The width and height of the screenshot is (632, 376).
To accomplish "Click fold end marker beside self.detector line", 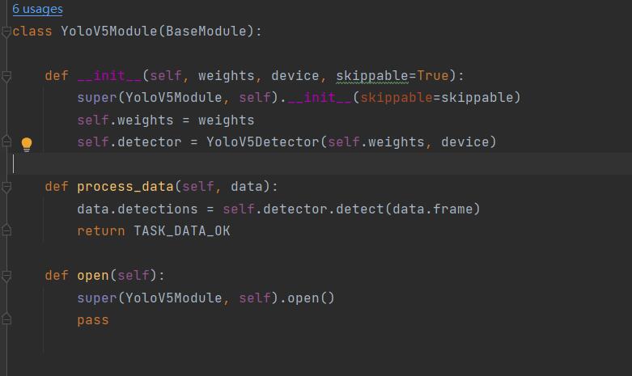I will tap(6, 142).
